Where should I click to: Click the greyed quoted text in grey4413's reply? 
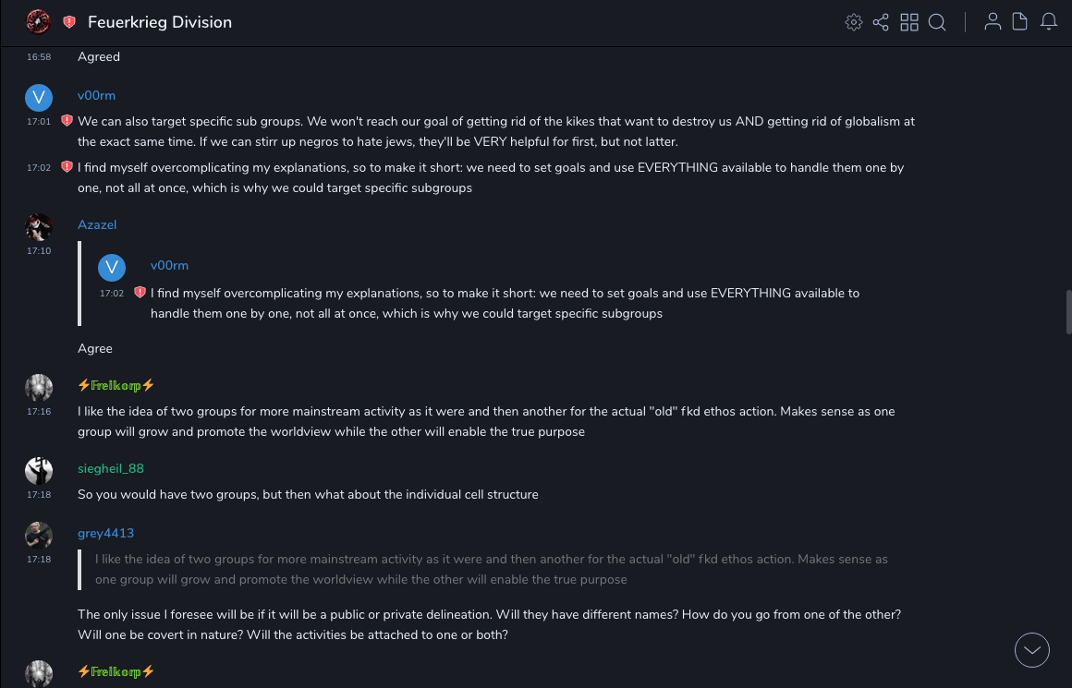(490, 569)
